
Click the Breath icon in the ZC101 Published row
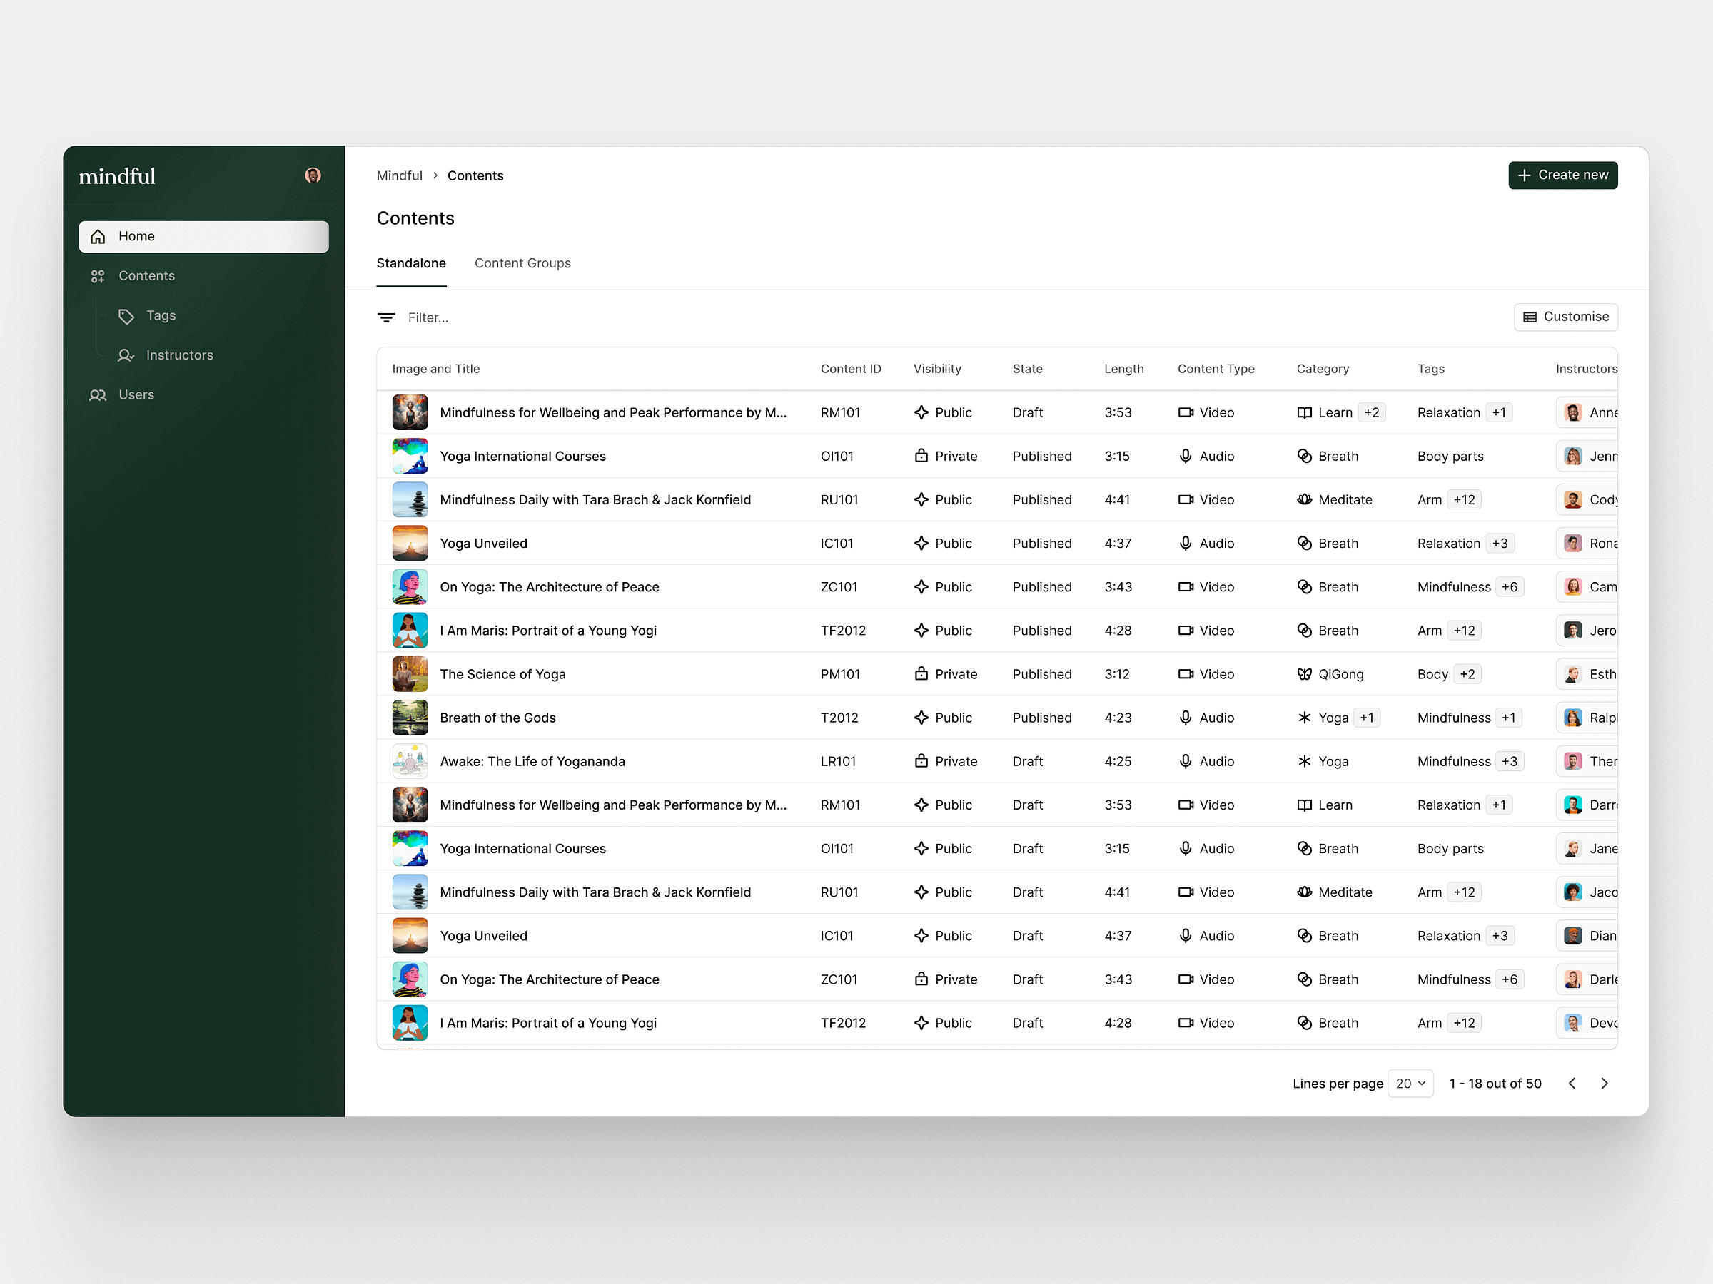(1304, 586)
